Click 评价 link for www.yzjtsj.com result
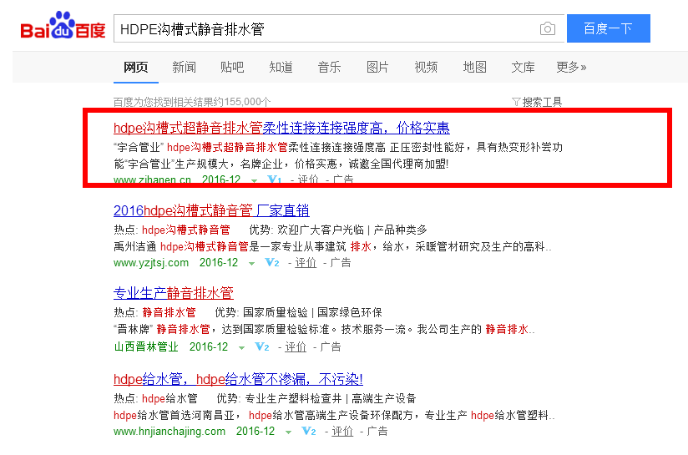Viewport: 688px width, 455px height. (x=306, y=263)
